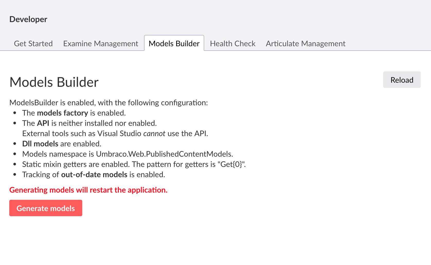Click the 'Dll models are enabled' line
This screenshot has width=431, height=265.
click(62, 144)
